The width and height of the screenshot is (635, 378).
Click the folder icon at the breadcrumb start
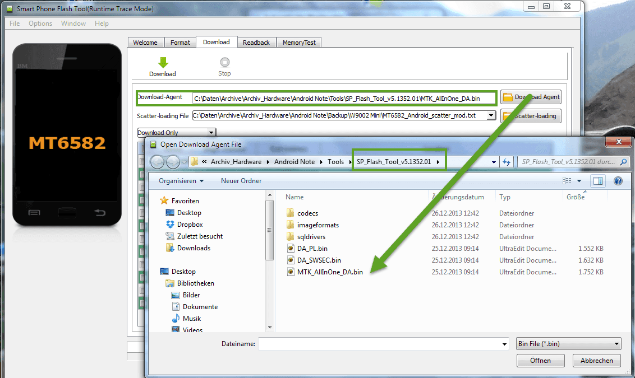[x=195, y=162]
